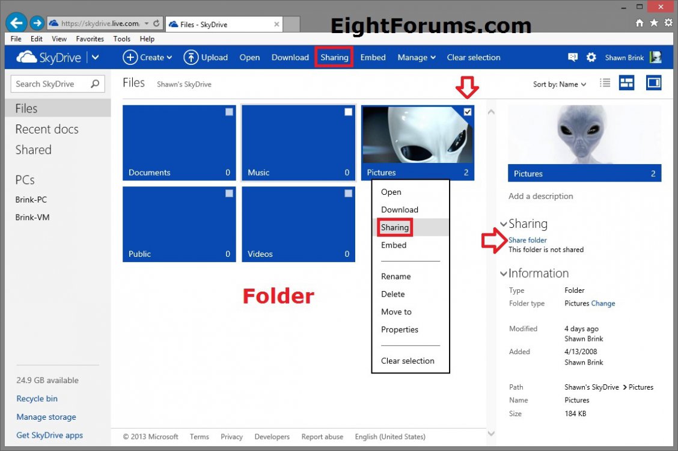The height and width of the screenshot is (451, 678).
Task: Open the Recycle bin link
Action: point(37,399)
